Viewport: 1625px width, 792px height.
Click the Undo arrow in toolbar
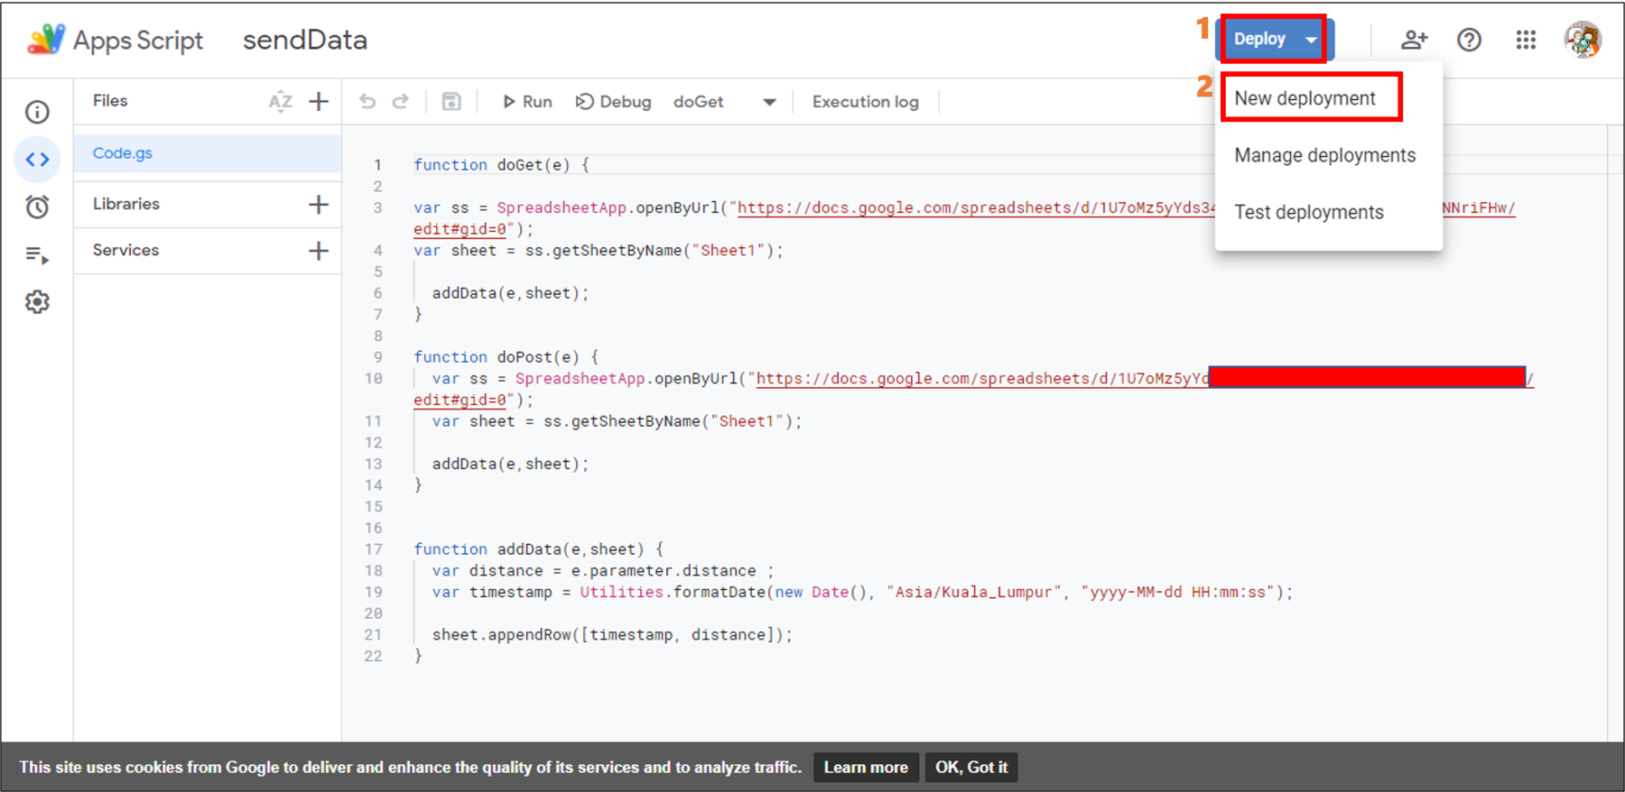pyautogui.click(x=367, y=102)
